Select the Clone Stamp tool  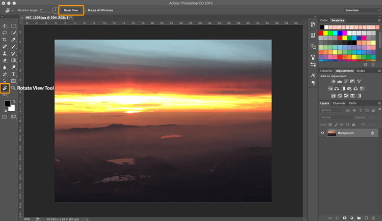click(5, 53)
